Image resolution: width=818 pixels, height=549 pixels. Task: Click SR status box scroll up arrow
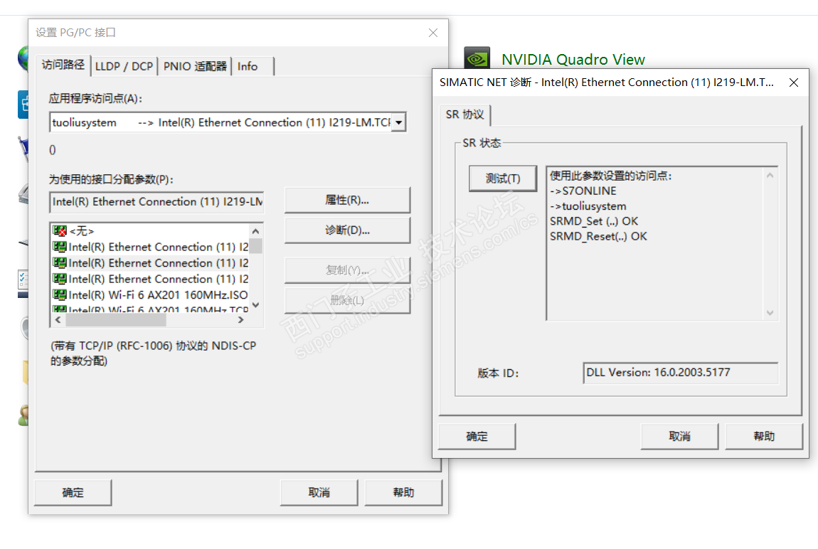(770, 176)
